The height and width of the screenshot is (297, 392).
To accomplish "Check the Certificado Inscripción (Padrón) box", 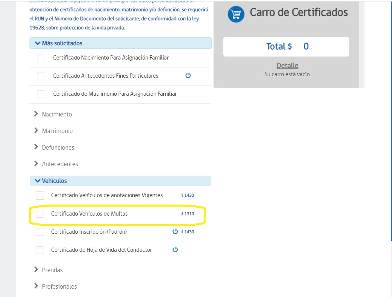I will tap(40, 232).
